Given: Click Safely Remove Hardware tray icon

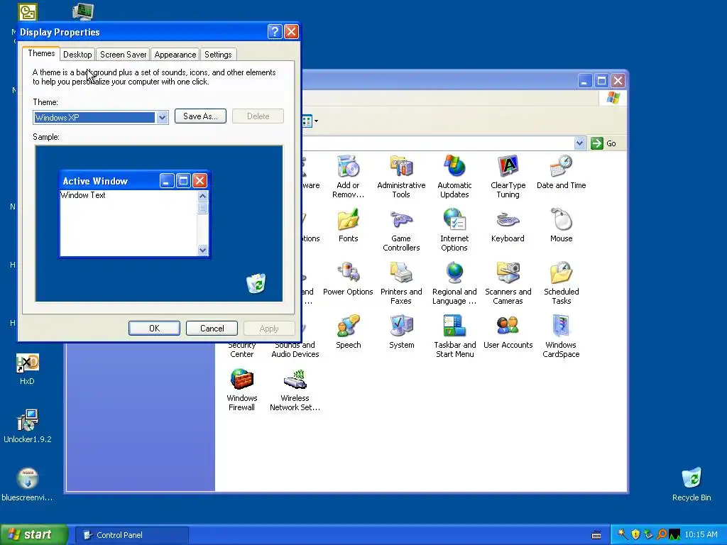Looking at the screenshot, I should [x=649, y=534].
